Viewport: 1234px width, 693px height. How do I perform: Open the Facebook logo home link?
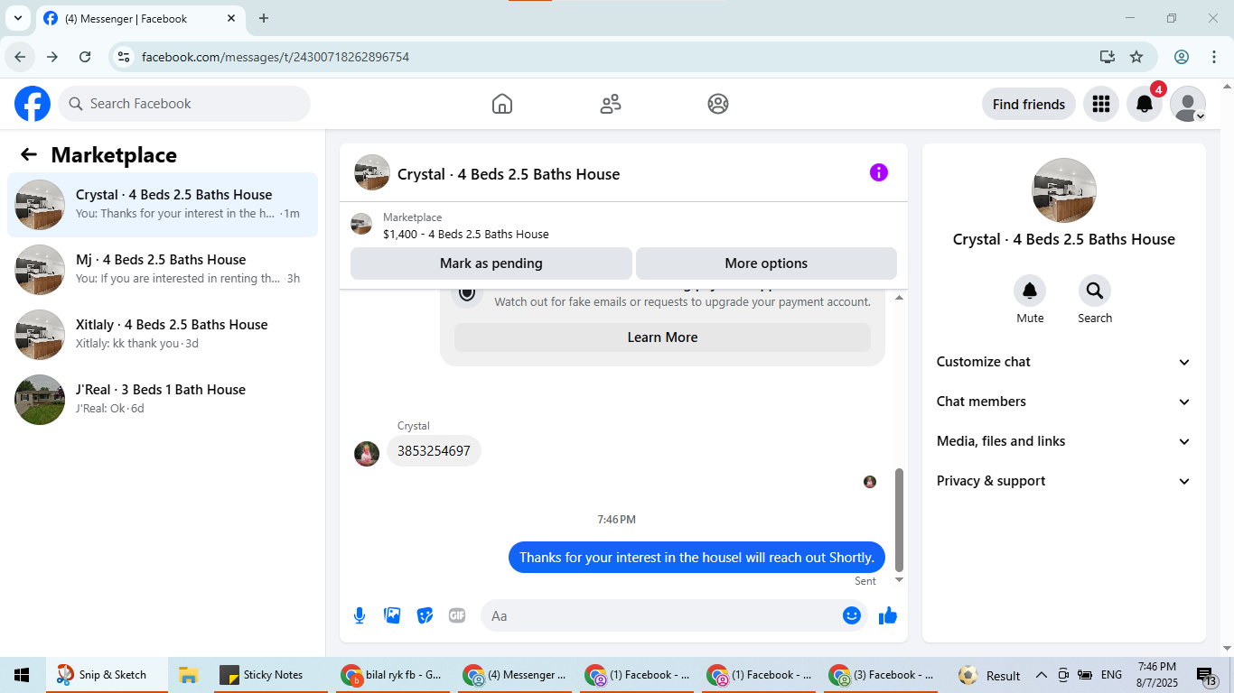(33, 104)
